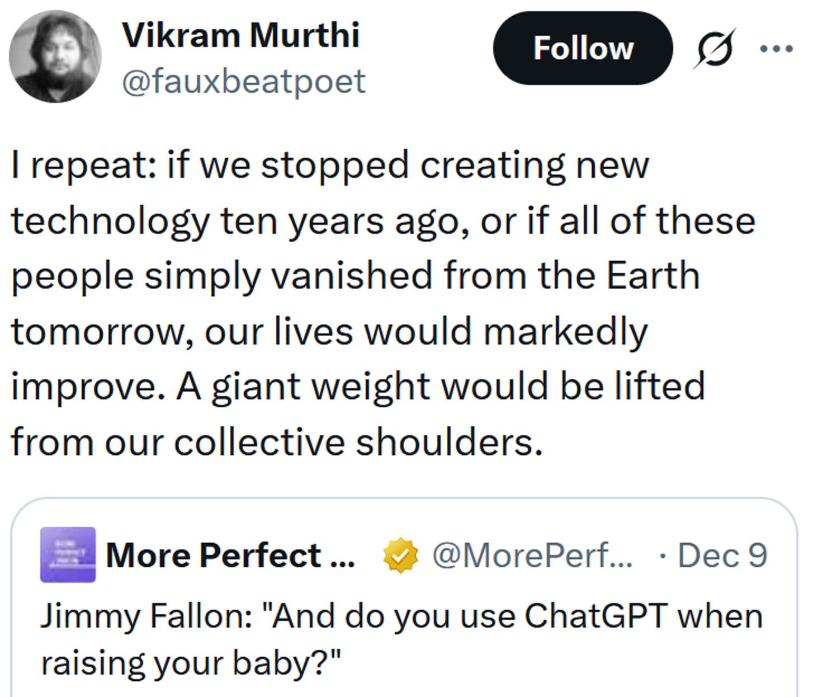Click the word "ChatGPT" in quoted post

pyautogui.click(x=595, y=616)
